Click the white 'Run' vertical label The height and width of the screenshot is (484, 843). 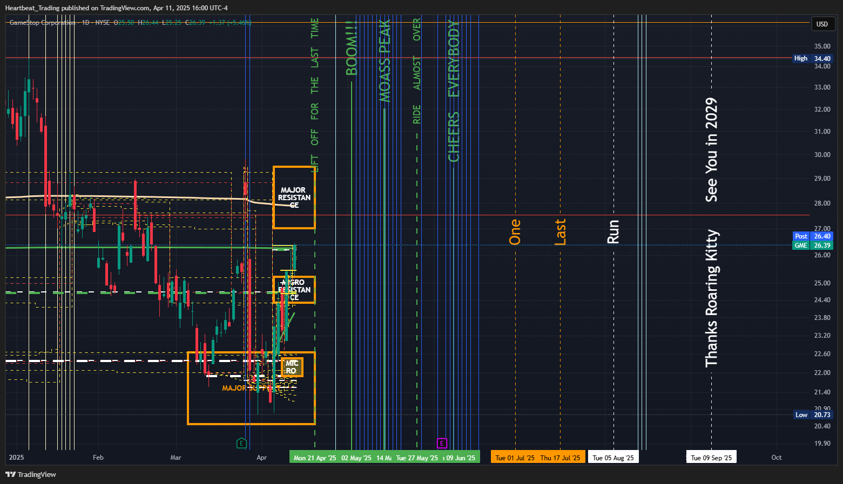pyautogui.click(x=613, y=231)
